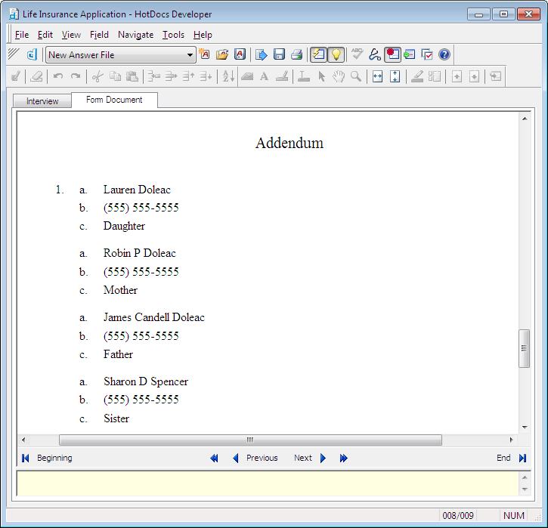548x528 pixels.
Task: Click the HotDocs library document icon
Action: pyautogui.click(x=32, y=54)
